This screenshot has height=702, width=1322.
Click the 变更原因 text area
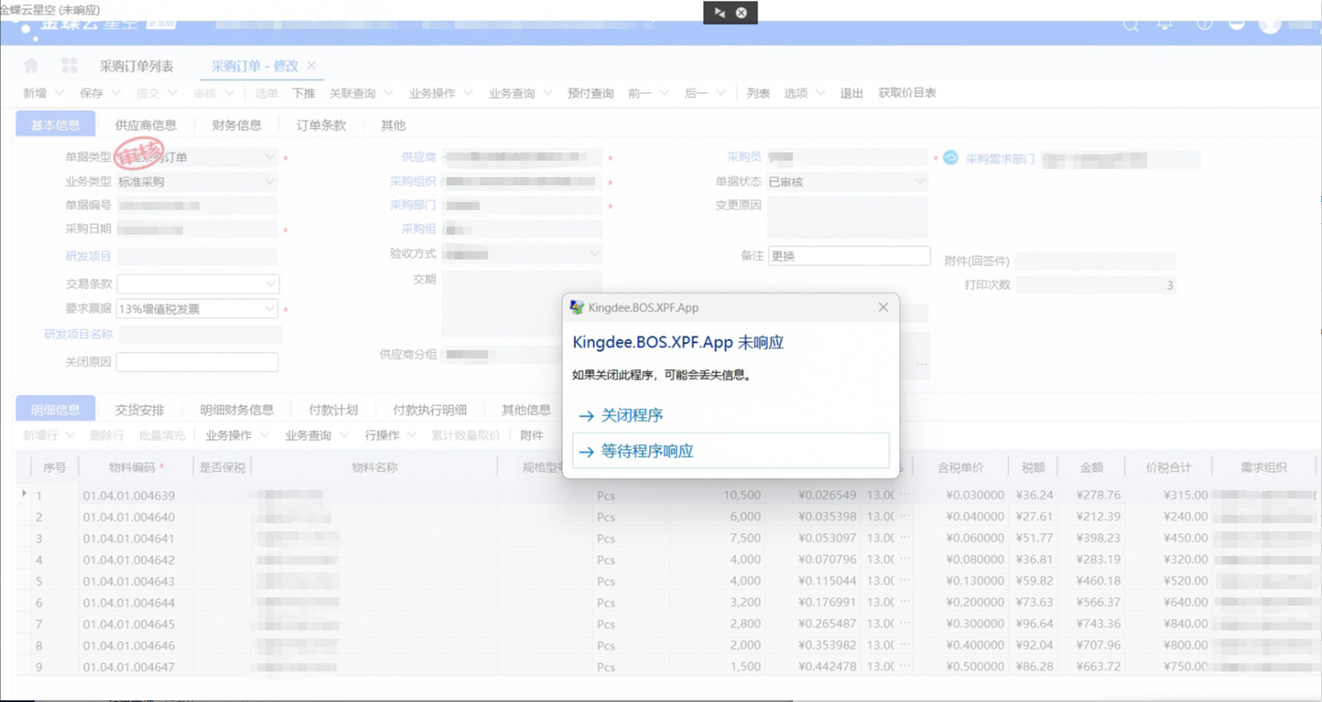click(x=847, y=218)
